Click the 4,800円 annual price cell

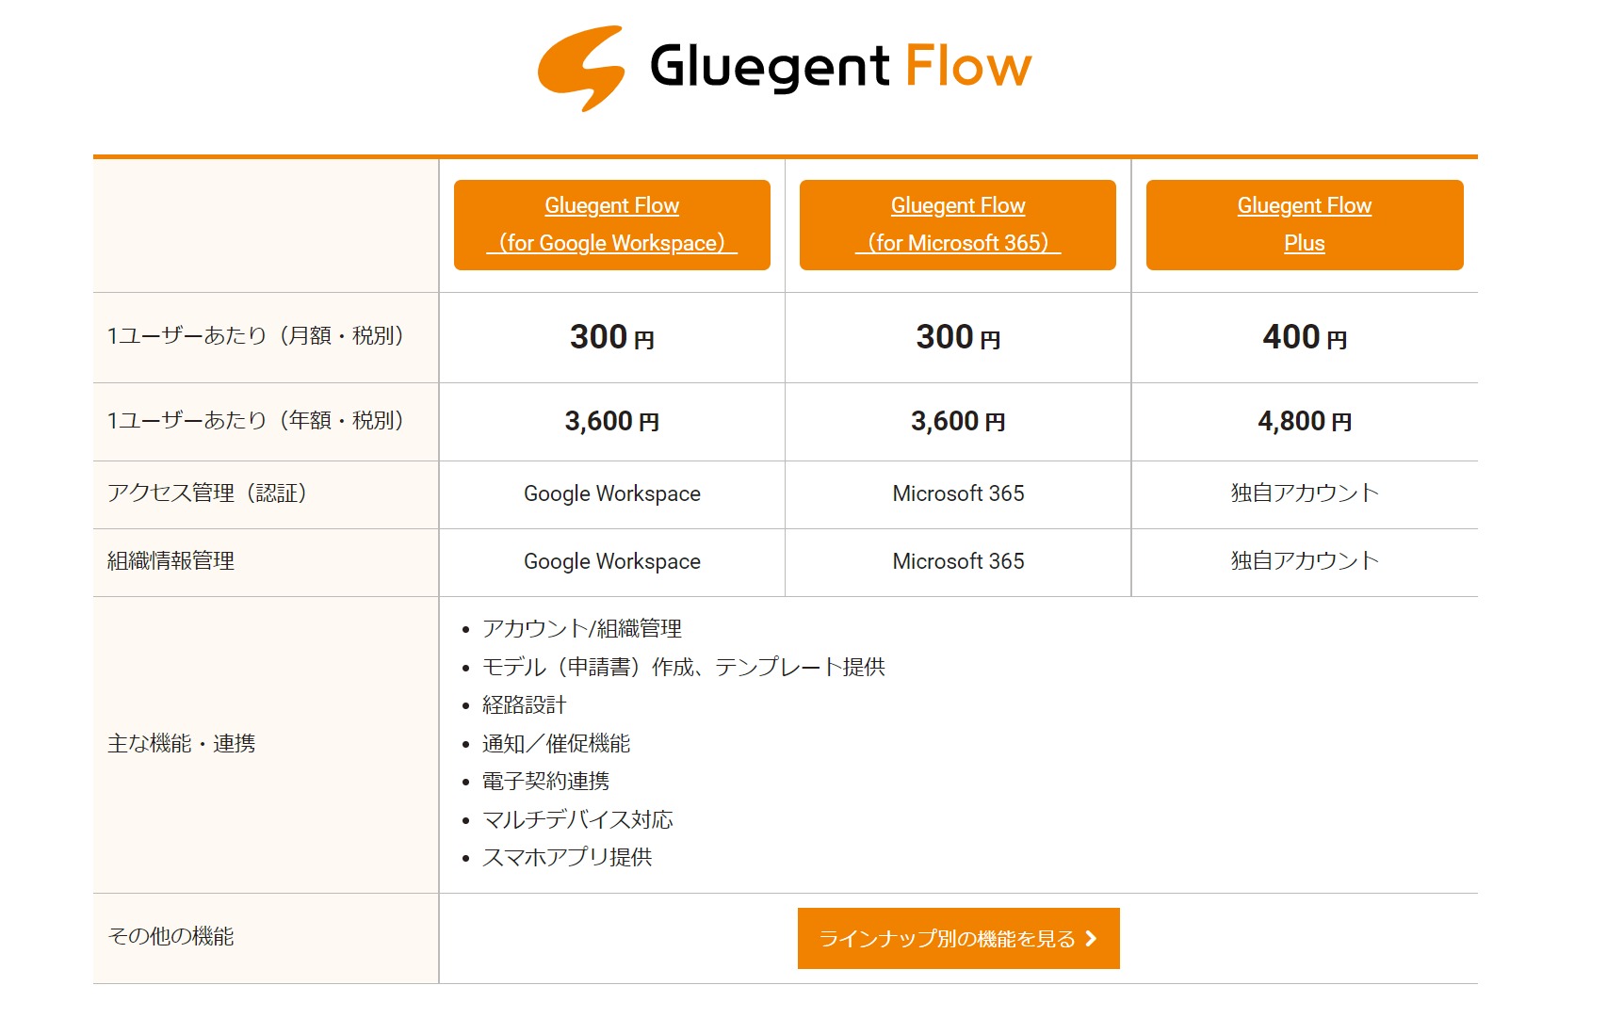coord(1305,421)
